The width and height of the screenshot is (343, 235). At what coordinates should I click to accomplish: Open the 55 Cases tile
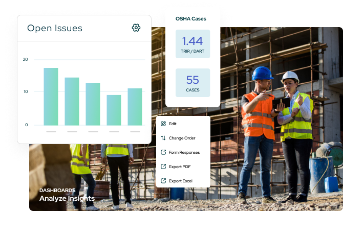[192, 83]
